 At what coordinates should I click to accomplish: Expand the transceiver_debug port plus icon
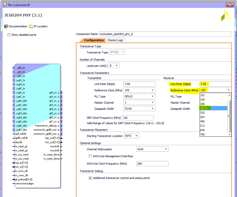[58, 126]
